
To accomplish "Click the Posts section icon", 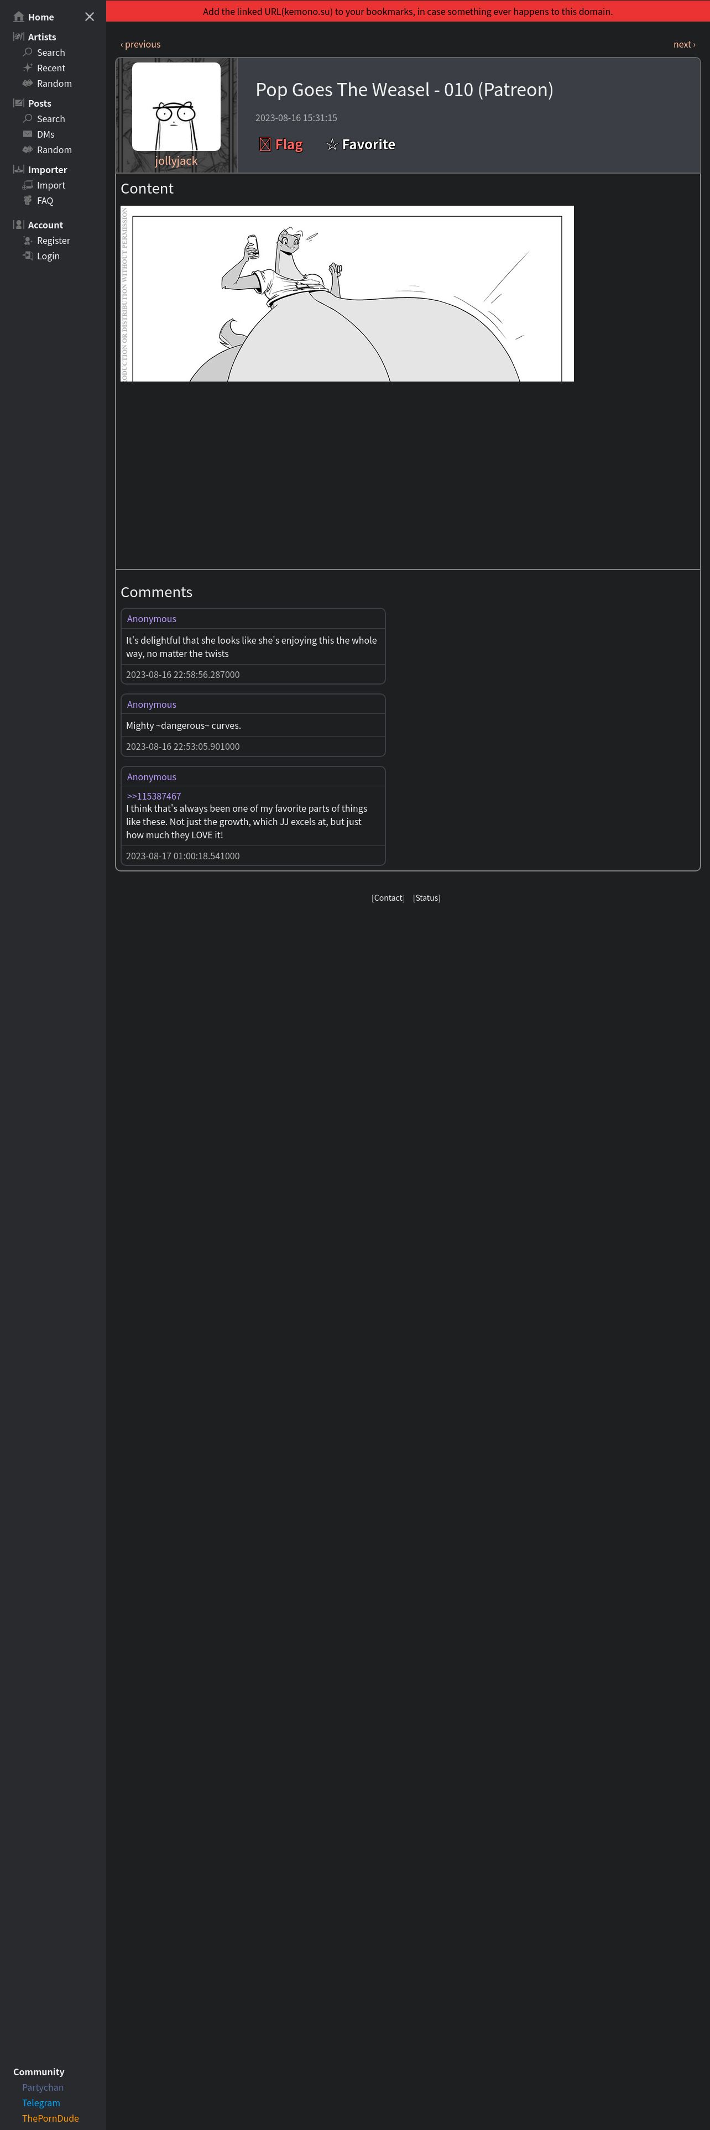I will pos(18,103).
